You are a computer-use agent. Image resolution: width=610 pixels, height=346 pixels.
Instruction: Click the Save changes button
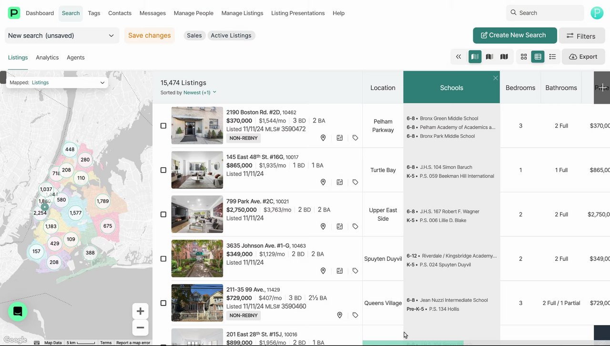pyautogui.click(x=149, y=35)
